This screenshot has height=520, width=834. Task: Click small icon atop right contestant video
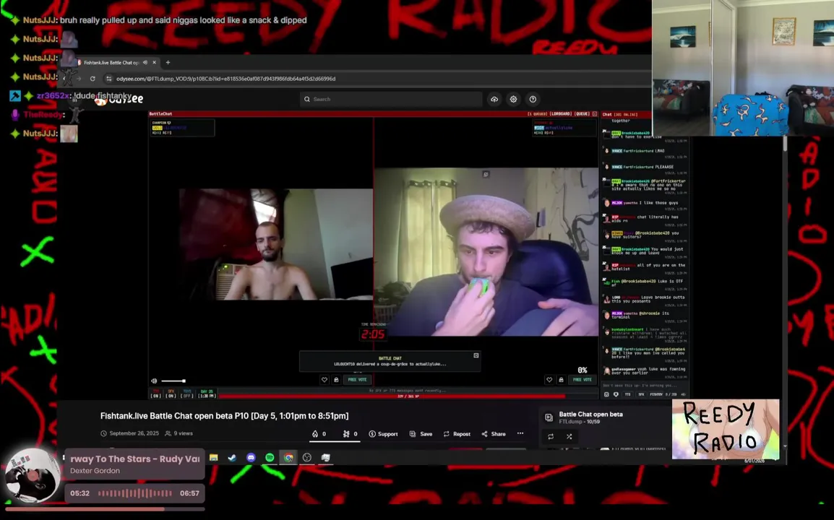pyautogui.click(x=486, y=174)
